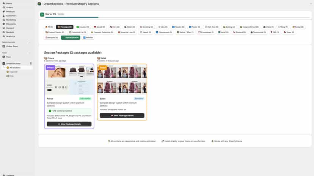
Task: Expand the Sales channels section chevron
Action: coord(30,42)
